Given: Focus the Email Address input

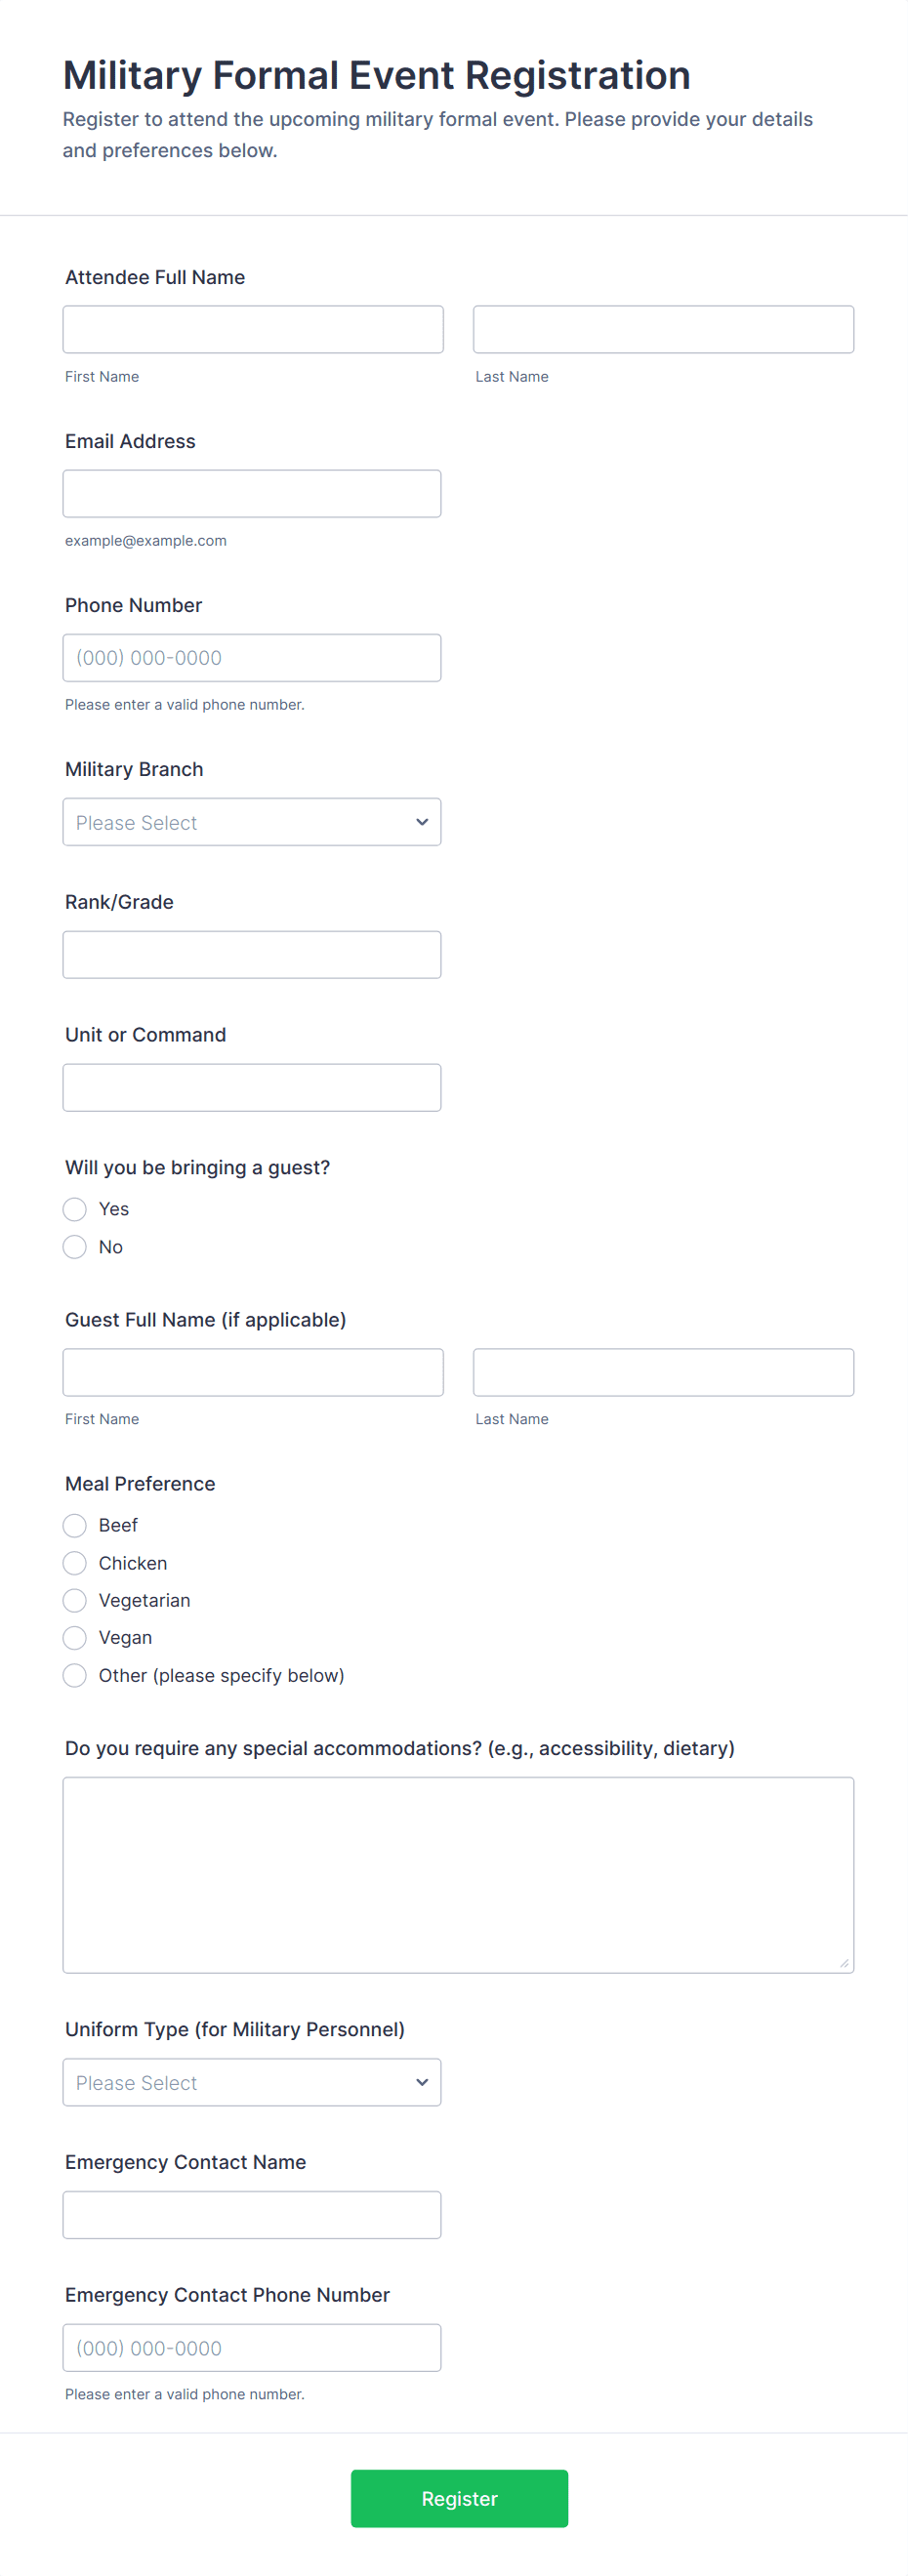Looking at the screenshot, I should coord(252,493).
